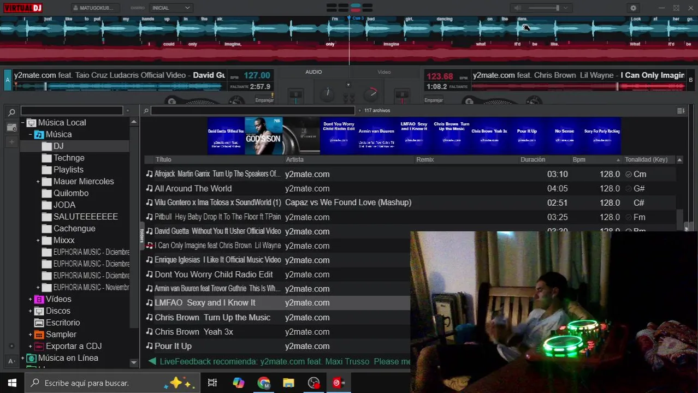Click the Discos drive icon
The height and width of the screenshot is (393, 698).
tap(39, 311)
